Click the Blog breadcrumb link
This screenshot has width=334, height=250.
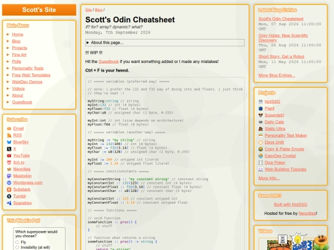[x=98, y=10]
